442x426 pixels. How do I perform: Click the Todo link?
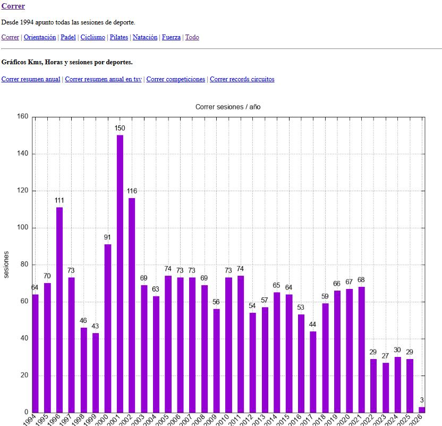[192, 37]
